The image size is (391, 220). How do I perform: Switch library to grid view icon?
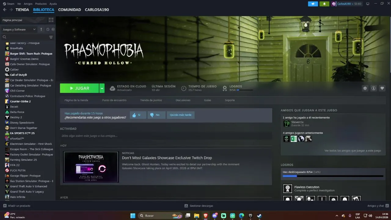(51, 20)
